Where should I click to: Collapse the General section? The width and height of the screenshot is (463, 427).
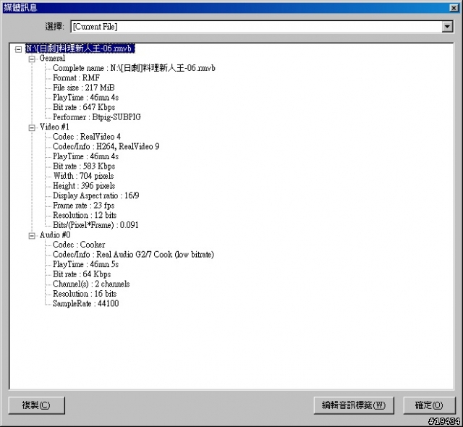[32, 59]
